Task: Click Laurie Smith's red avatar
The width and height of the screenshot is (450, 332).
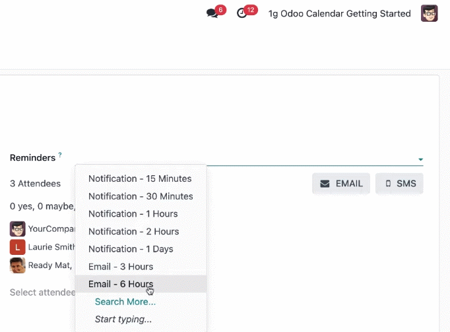Action: [x=18, y=247]
